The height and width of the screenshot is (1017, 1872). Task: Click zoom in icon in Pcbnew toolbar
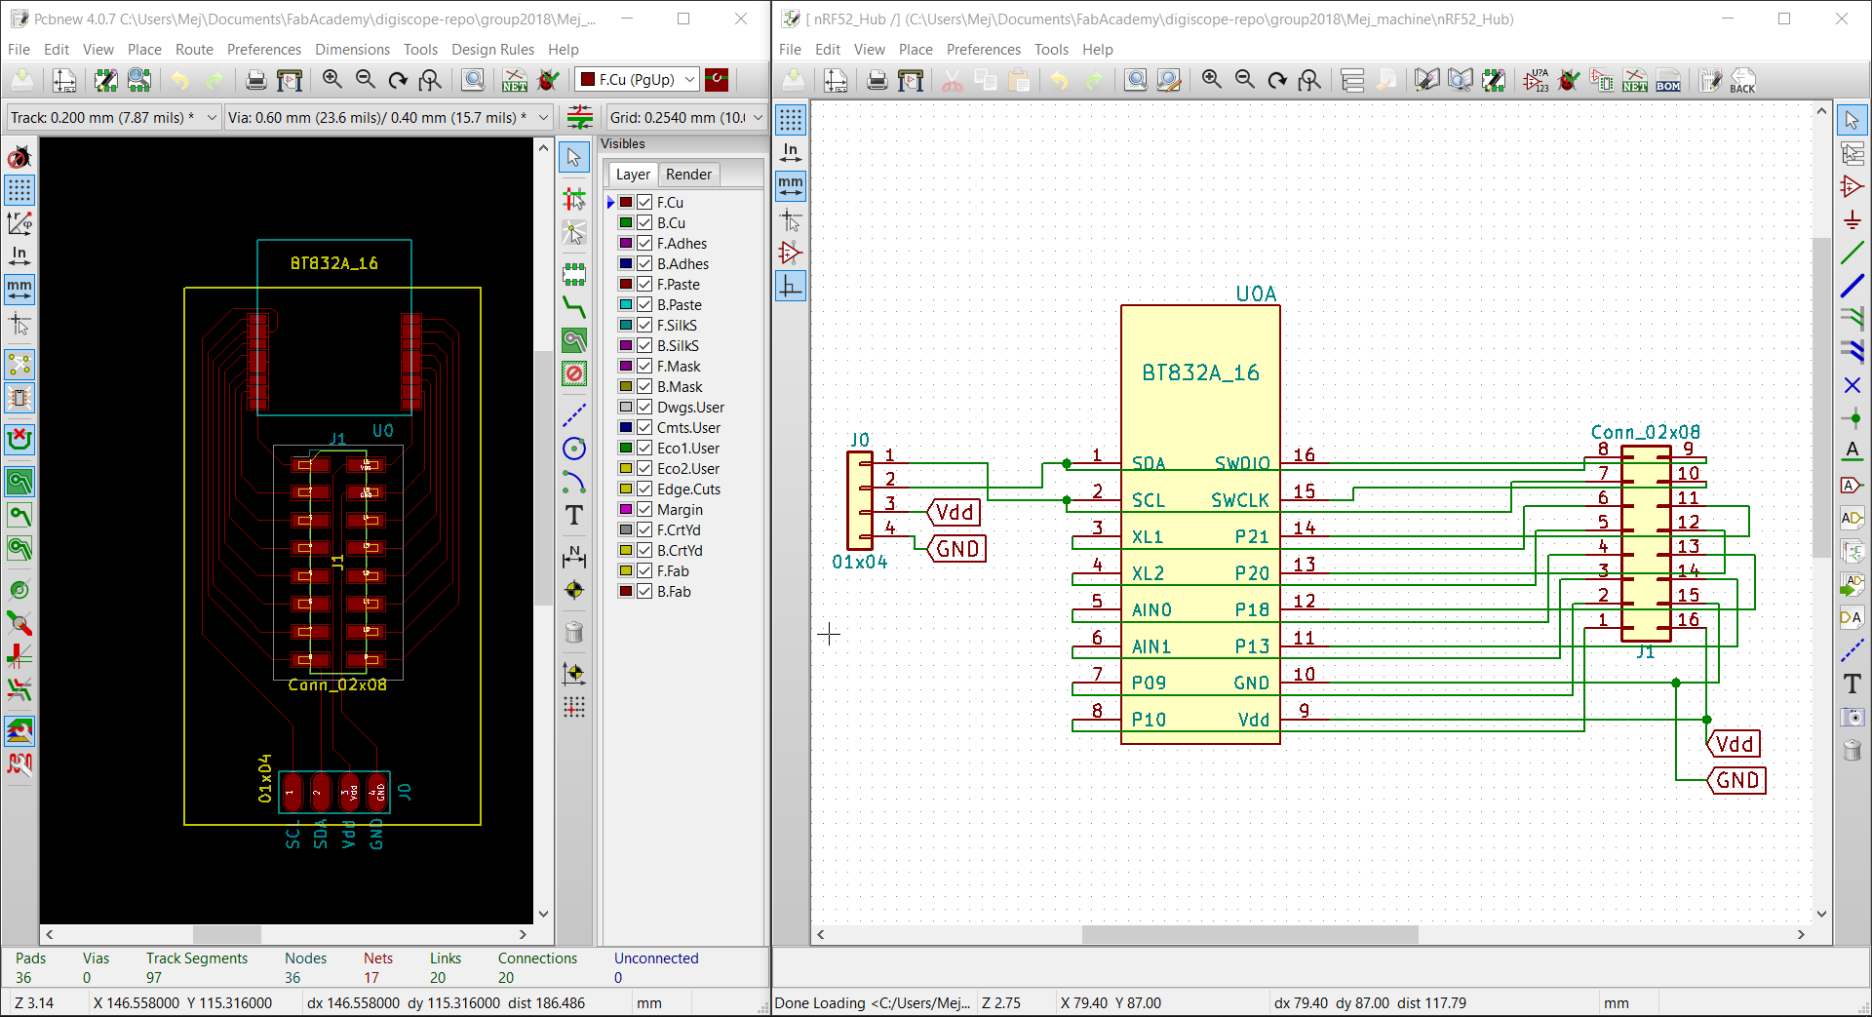click(x=331, y=80)
